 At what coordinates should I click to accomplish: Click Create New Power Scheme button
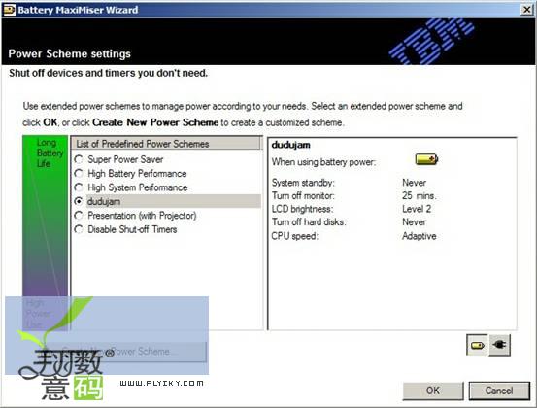coord(126,352)
